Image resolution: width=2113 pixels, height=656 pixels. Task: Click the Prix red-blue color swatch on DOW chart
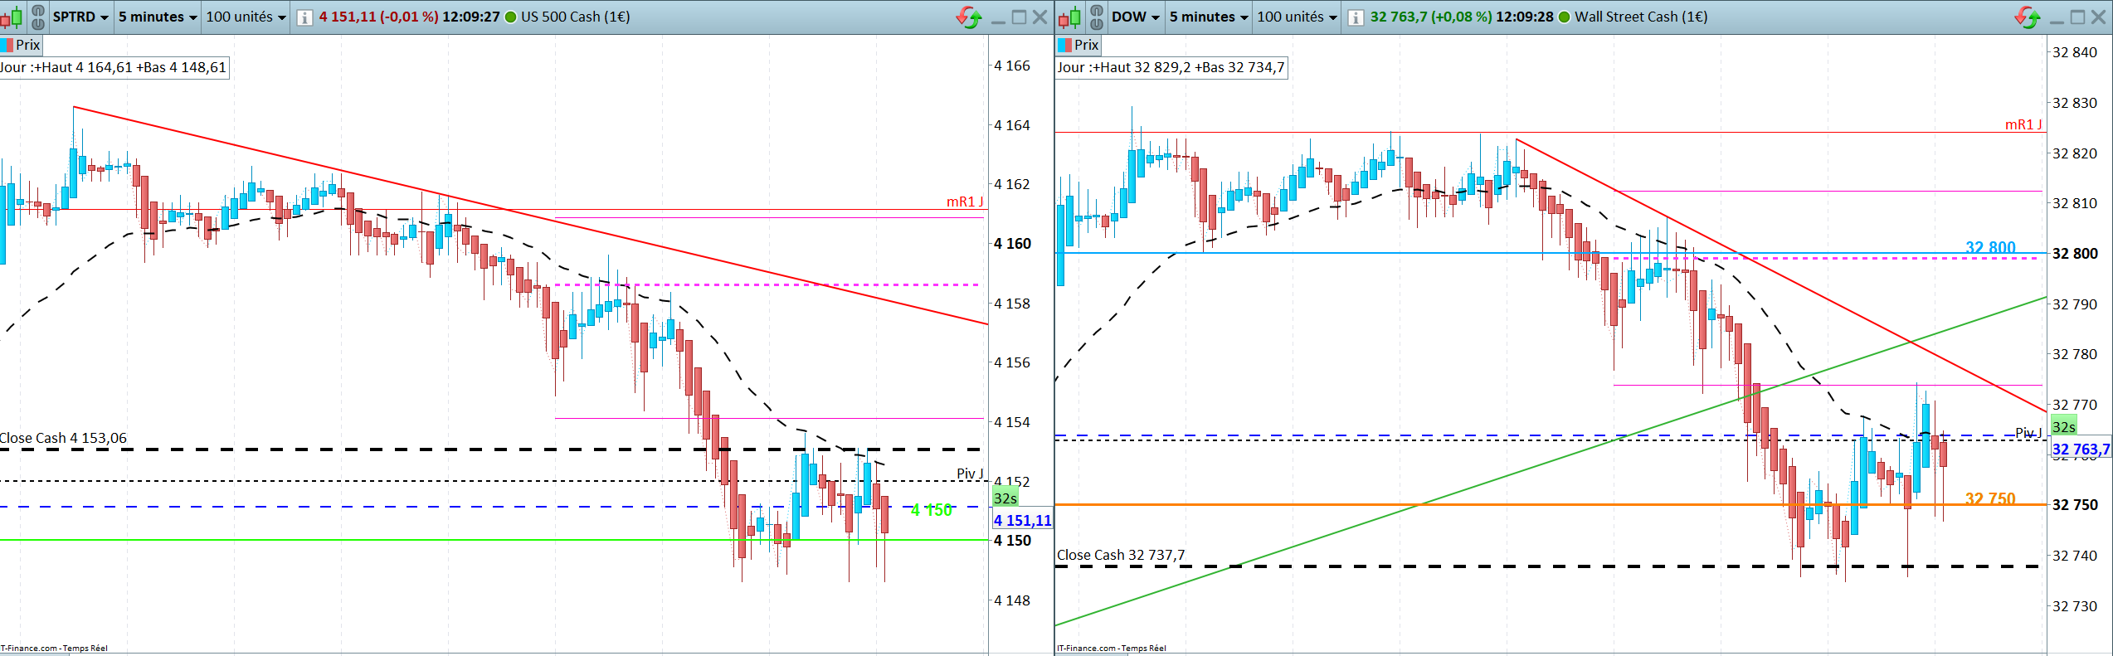point(1064,45)
